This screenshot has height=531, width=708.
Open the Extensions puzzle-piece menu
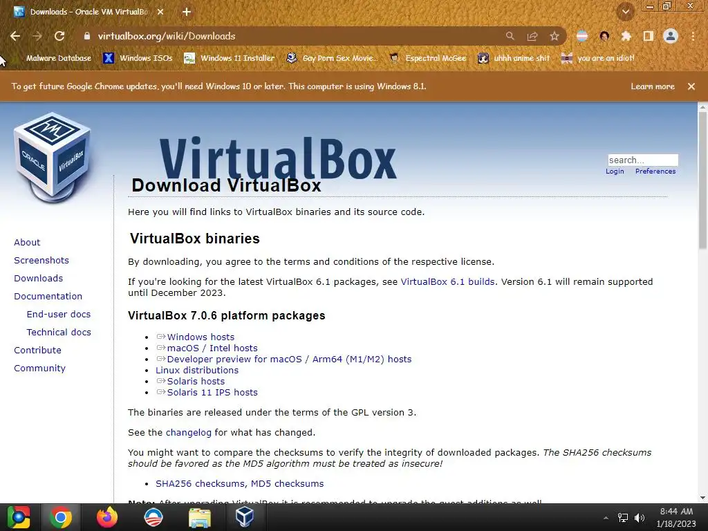(626, 36)
